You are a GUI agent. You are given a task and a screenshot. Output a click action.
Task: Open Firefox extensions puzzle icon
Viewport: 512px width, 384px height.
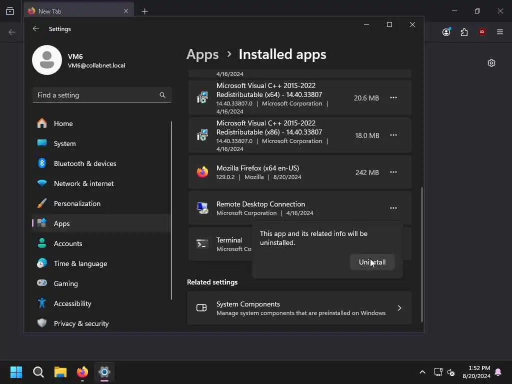pos(464,32)
